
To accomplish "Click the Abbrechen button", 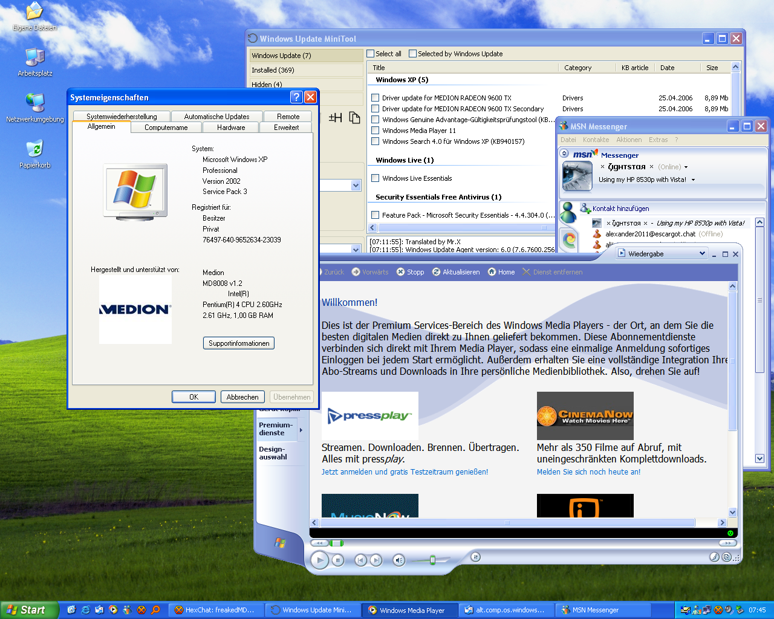I will coord(242,397).
